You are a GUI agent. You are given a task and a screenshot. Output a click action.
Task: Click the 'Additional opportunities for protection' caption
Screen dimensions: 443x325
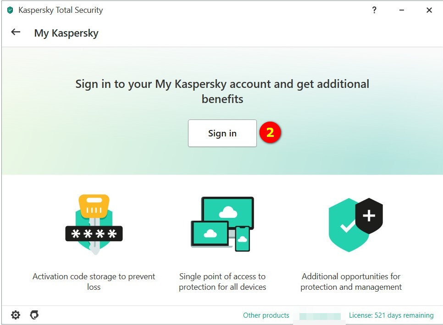[x=351, y=282]
